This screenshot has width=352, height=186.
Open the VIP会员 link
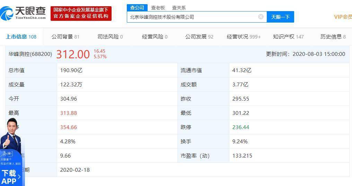point(343,17)
